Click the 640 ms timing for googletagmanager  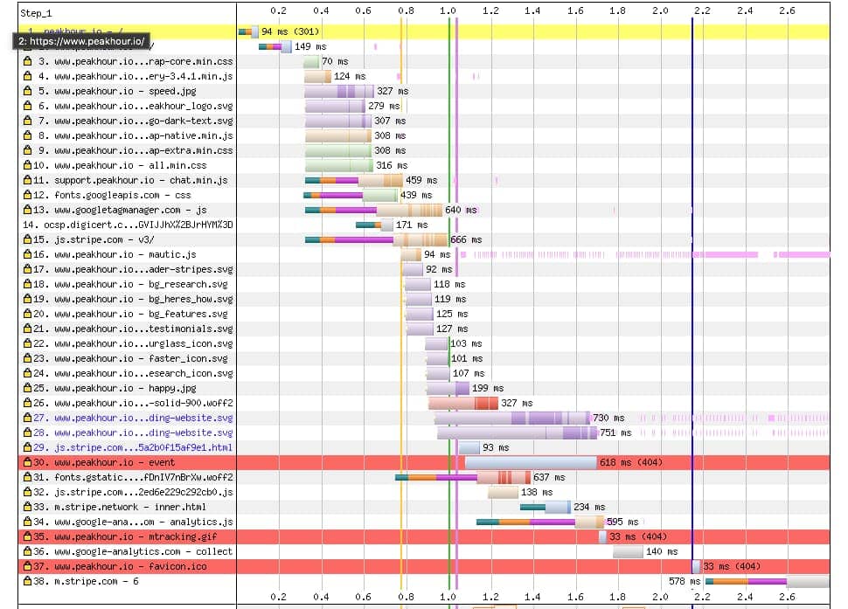(461, 210)
